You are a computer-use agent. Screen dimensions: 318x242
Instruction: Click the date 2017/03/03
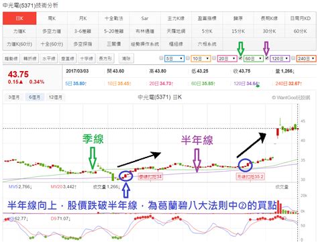(x=77, y=71)
